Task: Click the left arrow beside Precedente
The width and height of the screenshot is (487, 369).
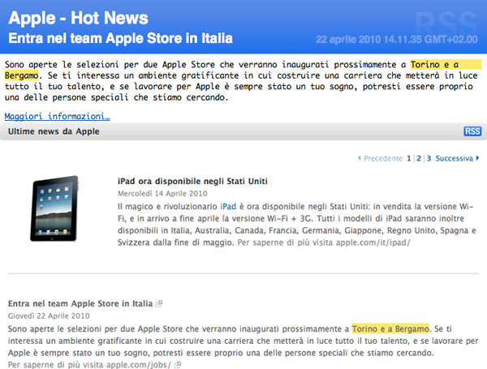Action: [x=360, y=159]
